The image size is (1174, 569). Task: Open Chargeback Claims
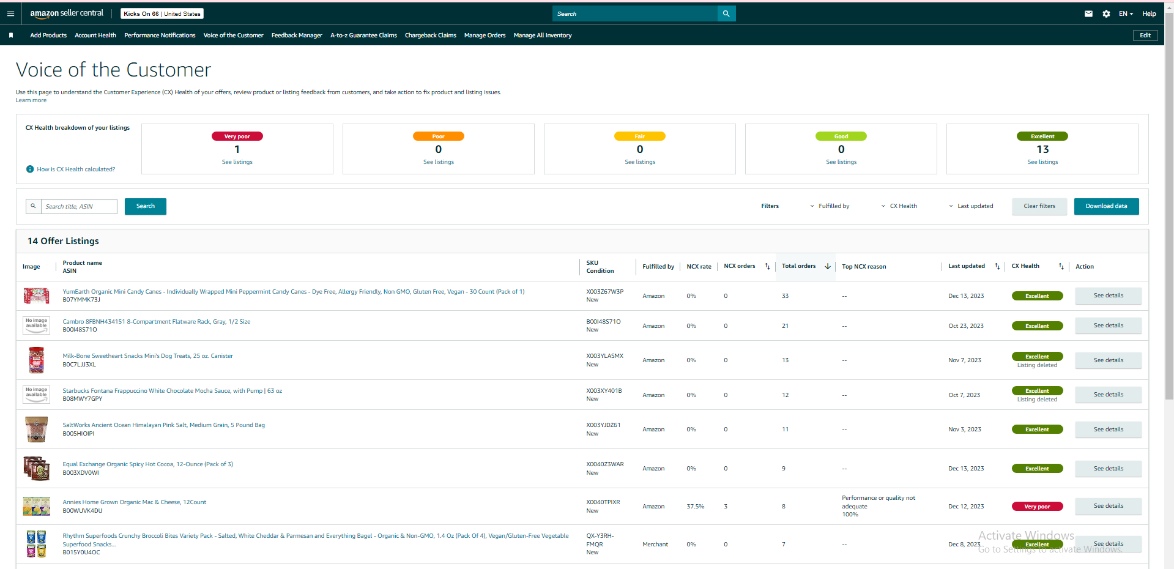coord(431,35)
